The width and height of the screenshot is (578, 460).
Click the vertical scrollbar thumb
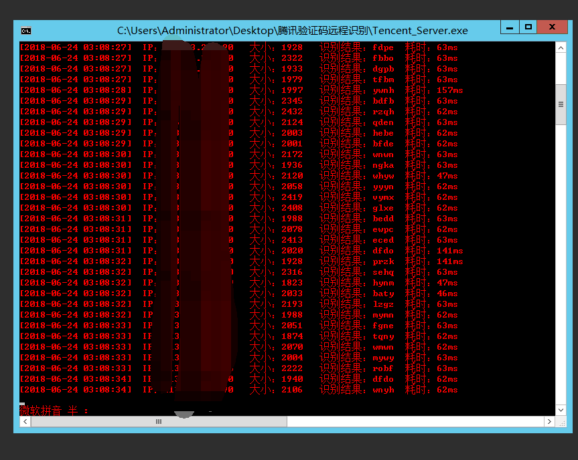pyautogui.click(x=561, y=104)
